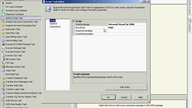Select the ScriptLanguage property label
Image resolution: width=192 pixels, height=108 pixels.
82,24
